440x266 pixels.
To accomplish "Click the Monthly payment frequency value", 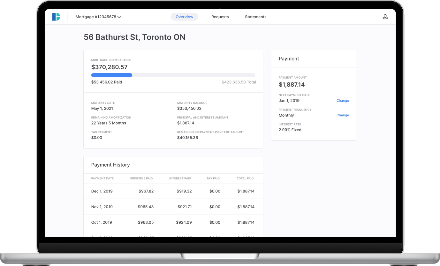I will [286, 115].
